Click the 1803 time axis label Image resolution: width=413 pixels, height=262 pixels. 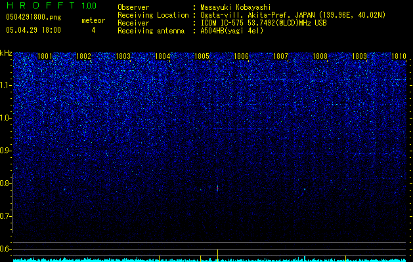point(123,56)
